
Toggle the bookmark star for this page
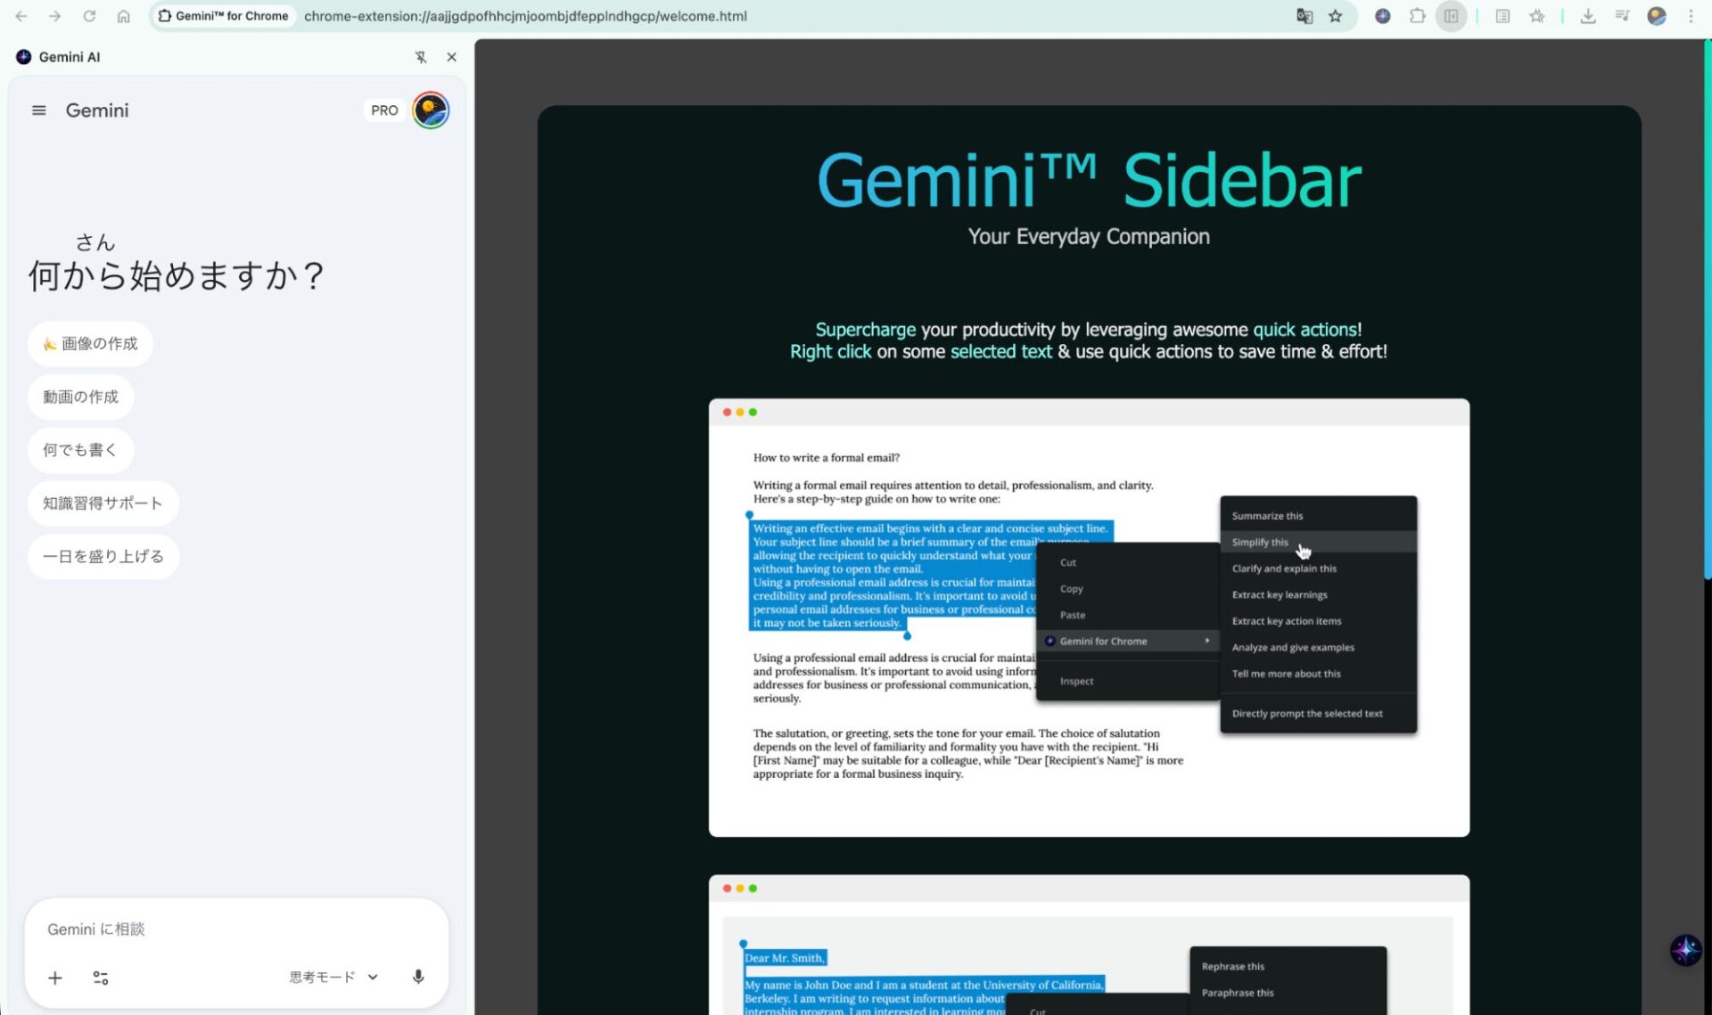click(x=1335, y=16)
